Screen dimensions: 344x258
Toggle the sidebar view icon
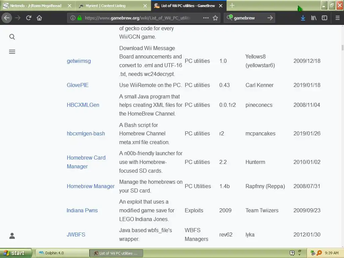325,18
